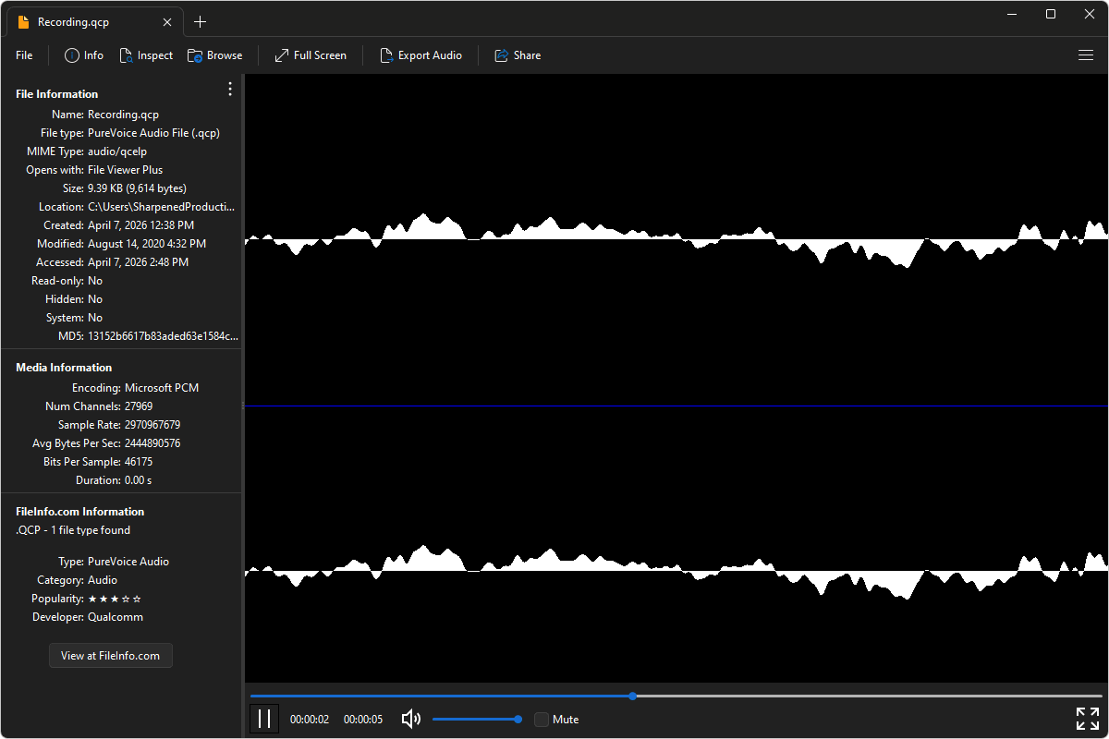Open the Info panel
The height and width of the screenshot is (739, 1109).
[83, 55]
